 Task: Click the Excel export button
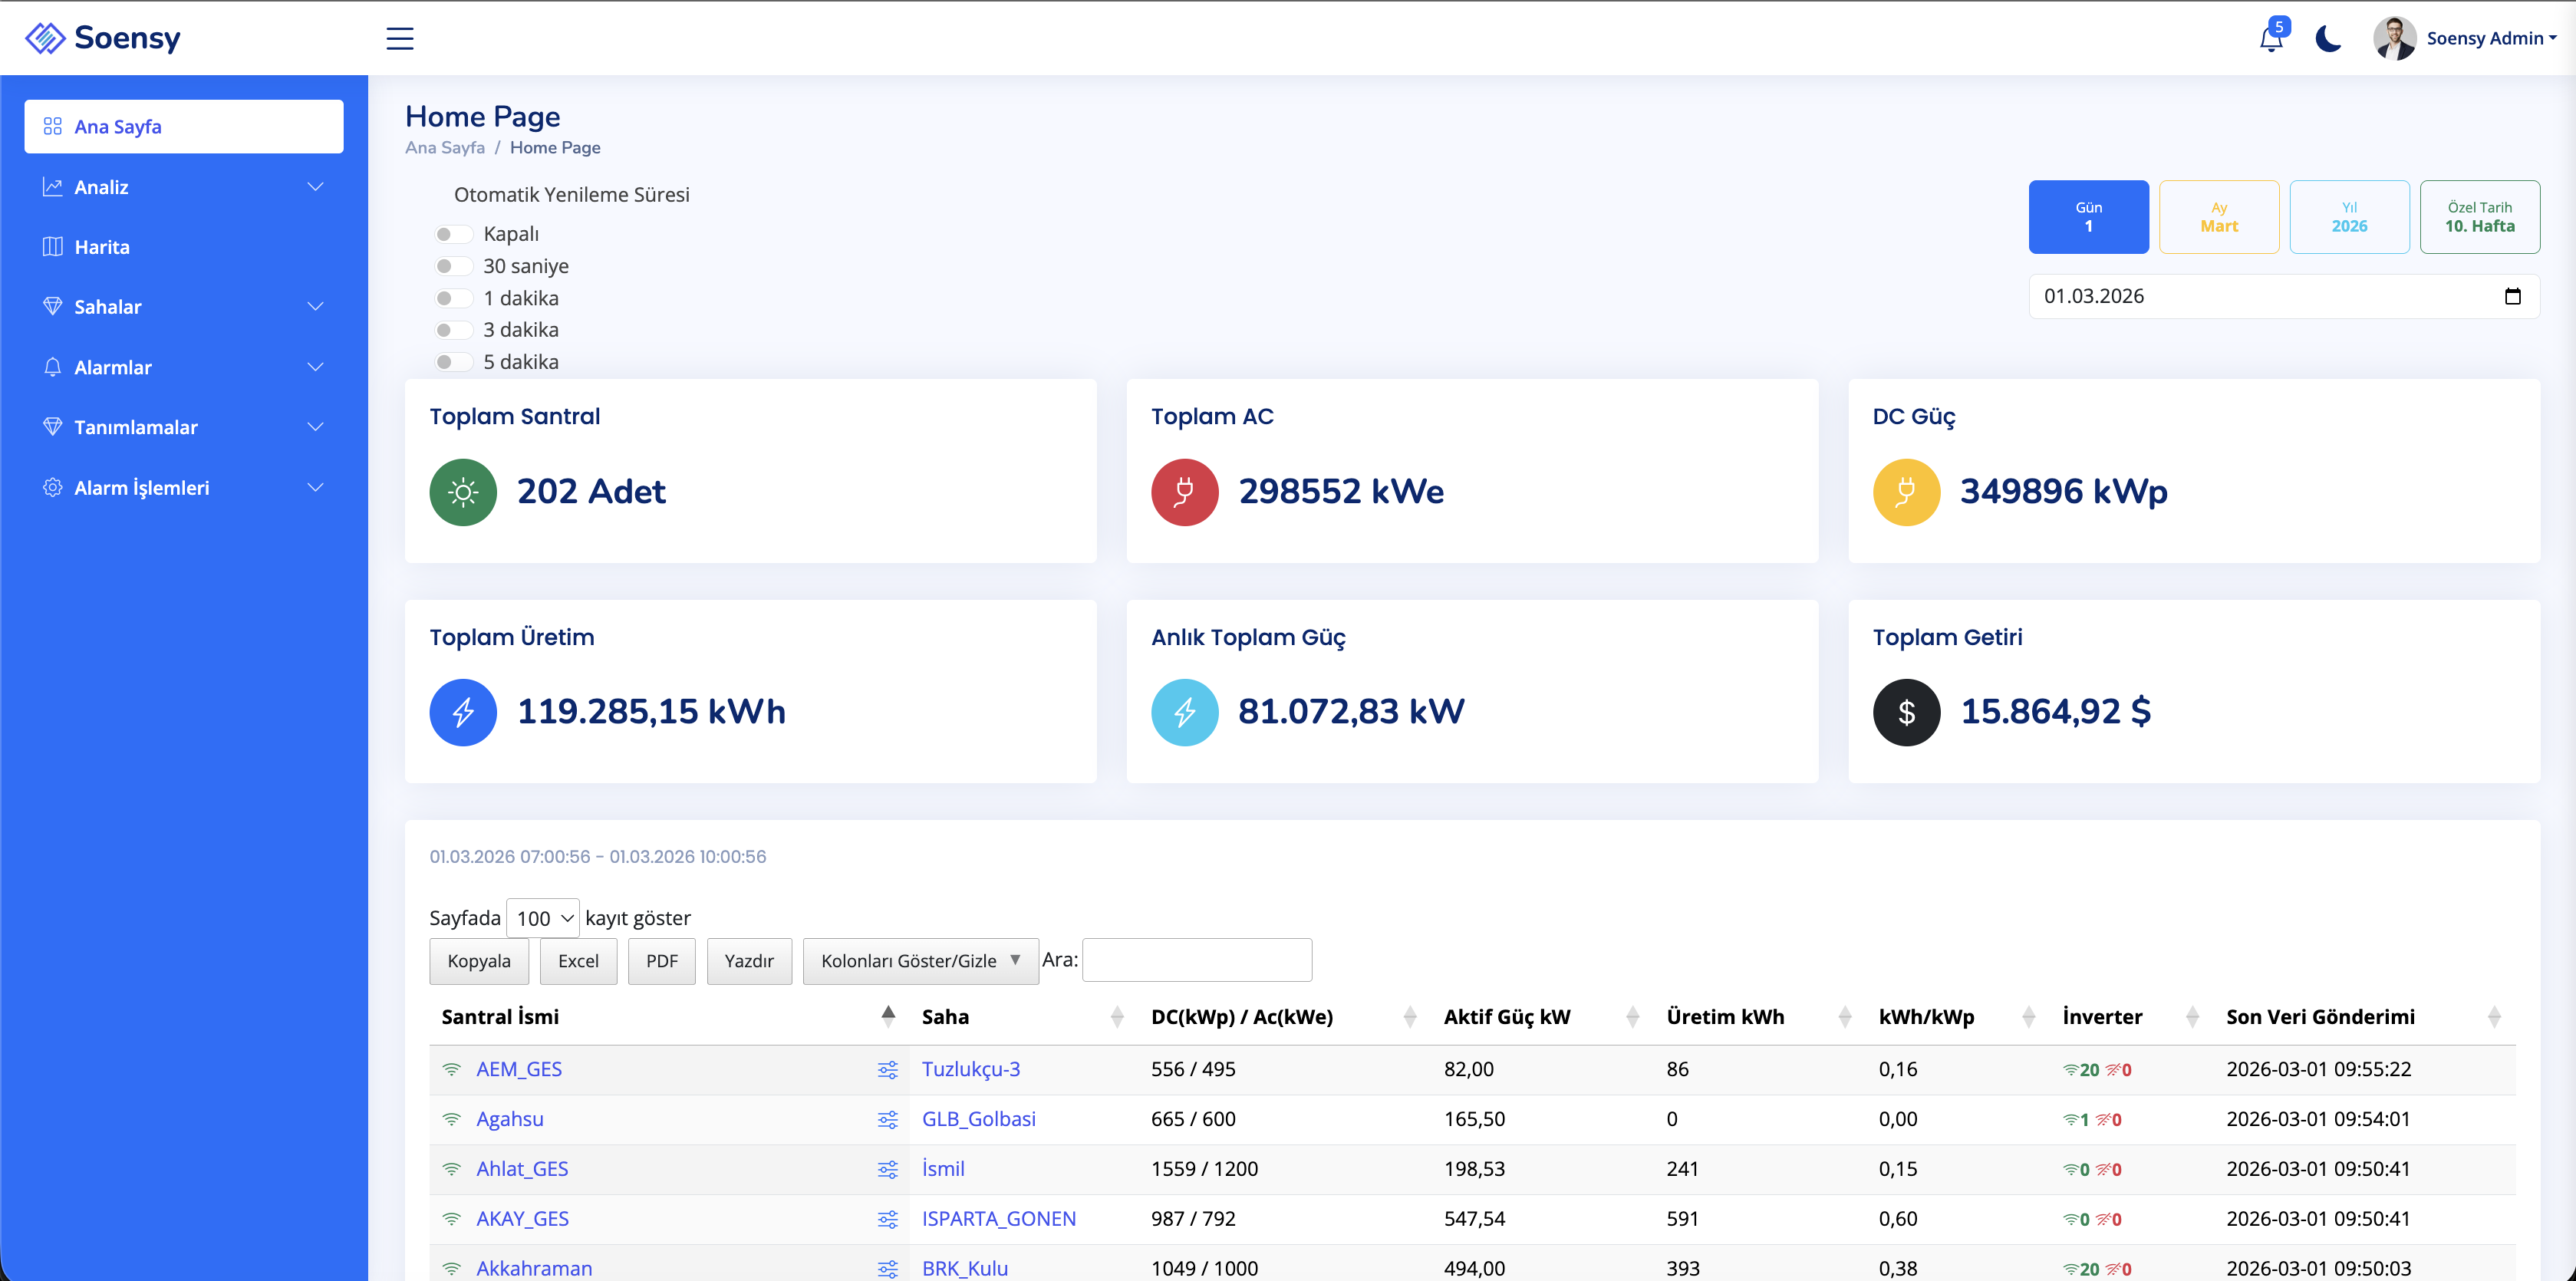click(578, 961)
